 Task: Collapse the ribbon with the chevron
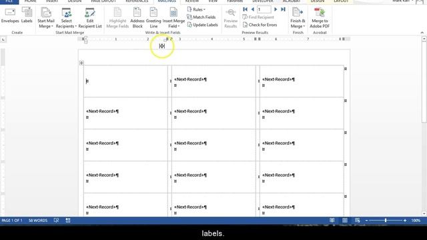(422, 33)
